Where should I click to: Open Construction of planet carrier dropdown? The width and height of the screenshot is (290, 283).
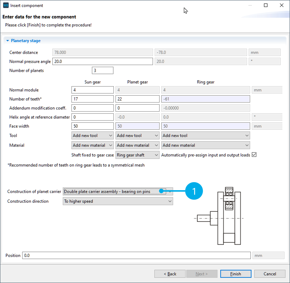[x=118, y=191]
